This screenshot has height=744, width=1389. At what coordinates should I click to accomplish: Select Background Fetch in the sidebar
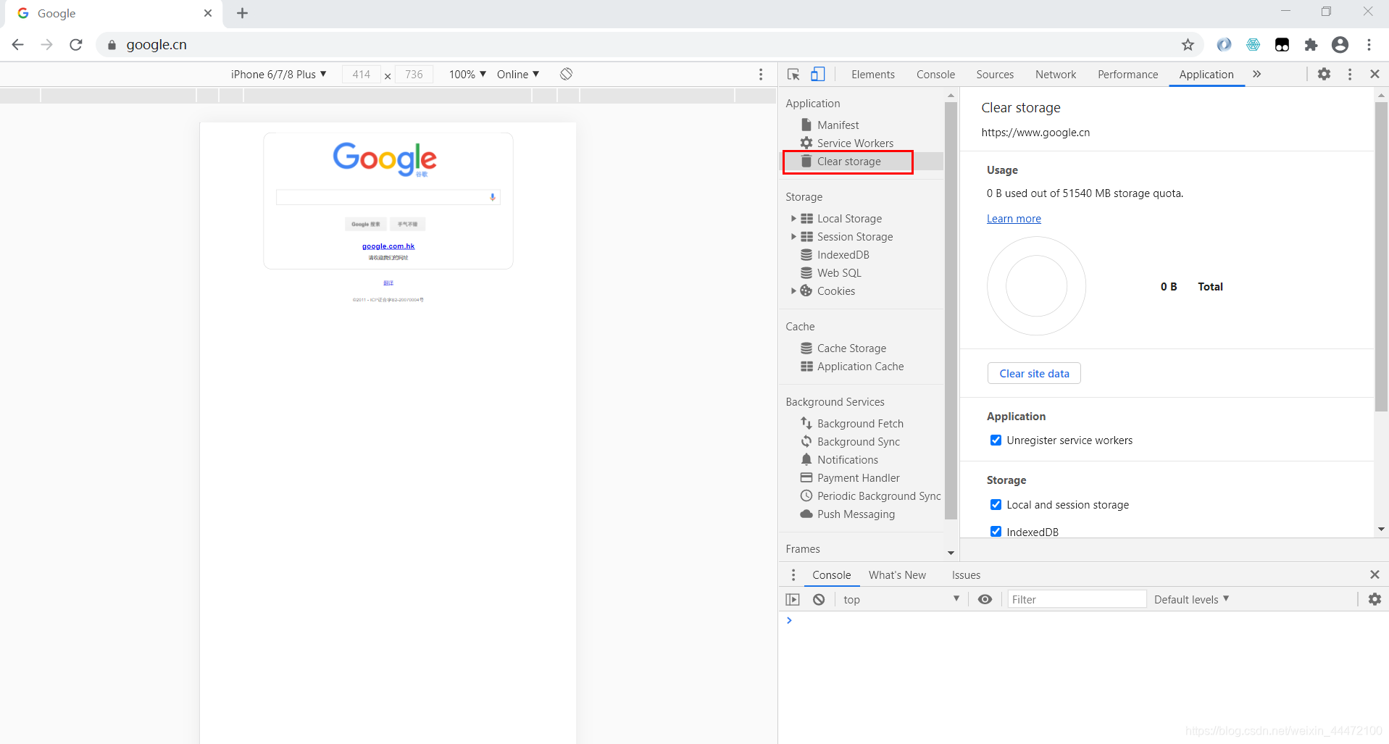pos(862,423)
